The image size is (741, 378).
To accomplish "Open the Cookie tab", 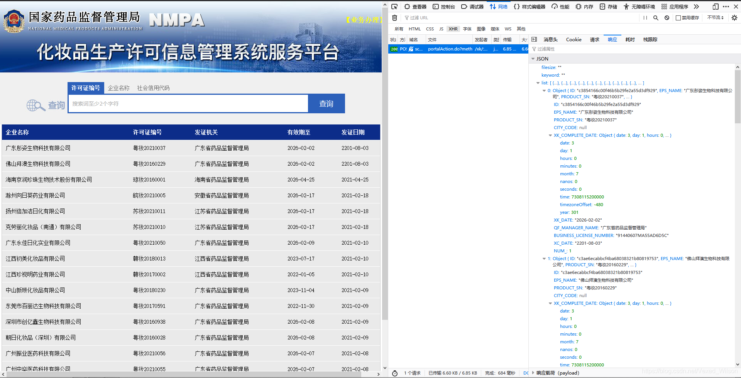I will point(574,40).
